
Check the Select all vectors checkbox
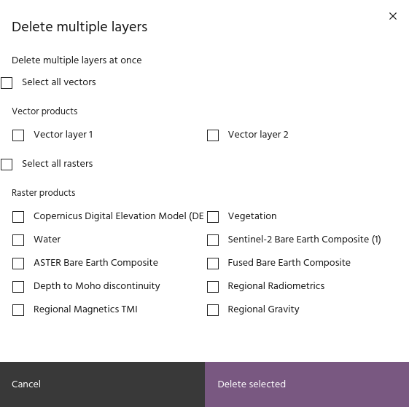tap(7, 83)
